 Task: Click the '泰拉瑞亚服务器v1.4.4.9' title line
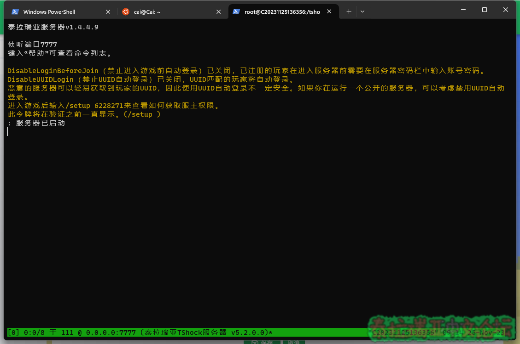[x=53, y=27]
